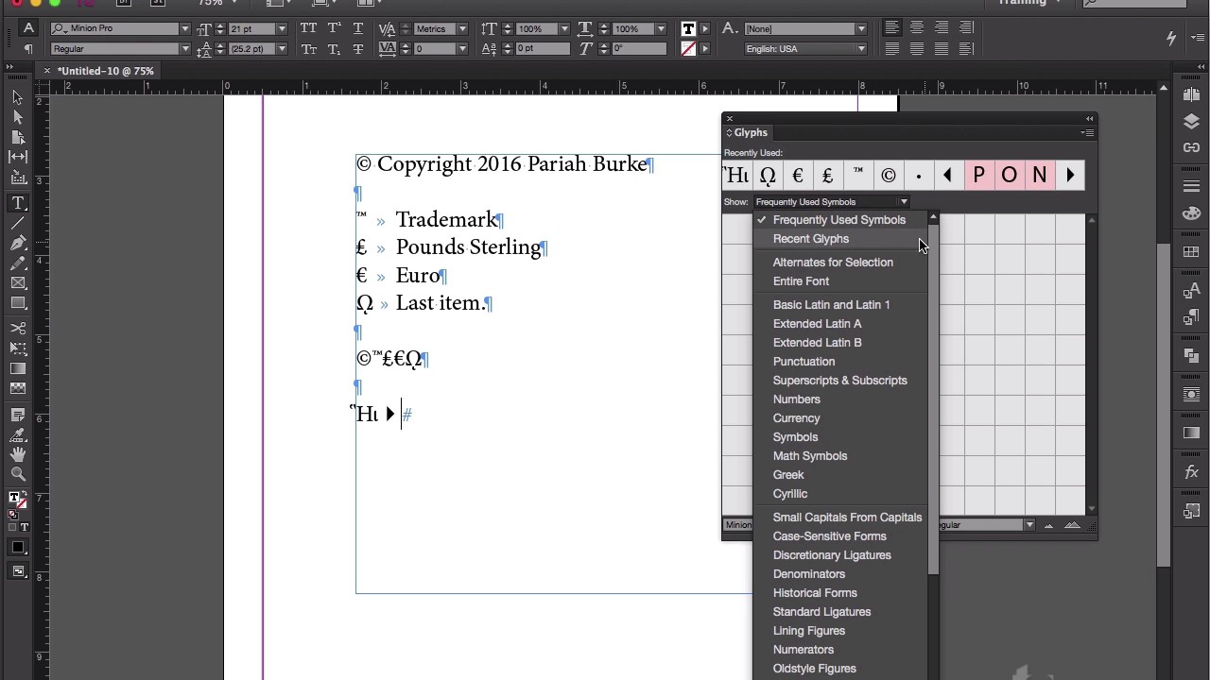1210x680 pixels.
Task: Open the Show glyph set dropdown
Action: tap(831, 201)
